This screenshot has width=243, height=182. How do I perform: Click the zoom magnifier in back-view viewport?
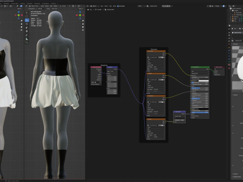(83, 21)
